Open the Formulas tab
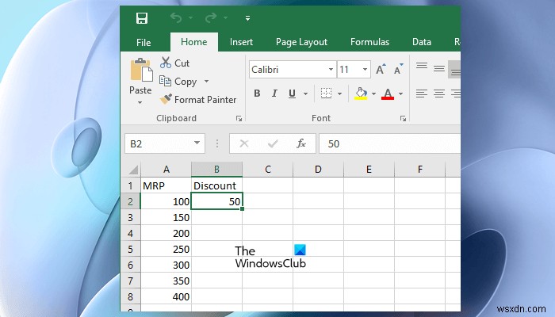The width and height of the screenshot is (555, 317). pos(369,42)
